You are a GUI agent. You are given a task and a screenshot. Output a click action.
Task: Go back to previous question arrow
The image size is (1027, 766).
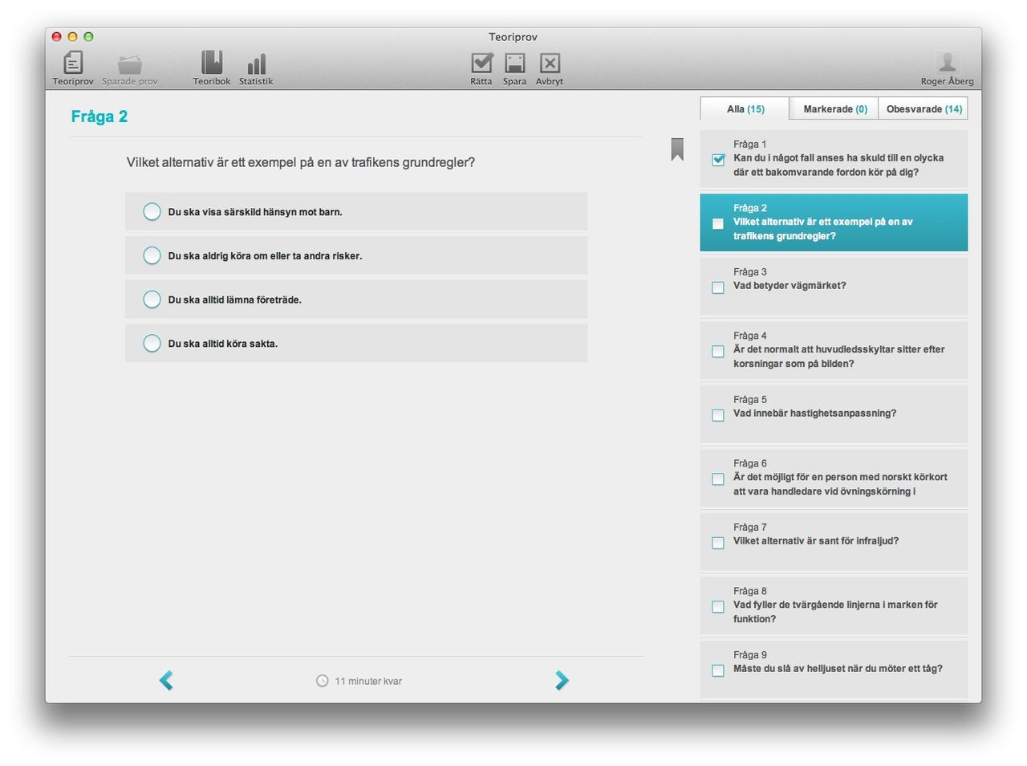pyautogui.click(x=166, y=680)
